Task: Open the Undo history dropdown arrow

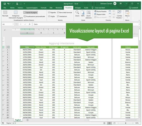Action: click(10, 4)
